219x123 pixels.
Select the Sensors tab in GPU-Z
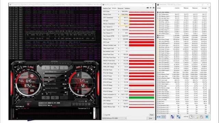(114, 8)
